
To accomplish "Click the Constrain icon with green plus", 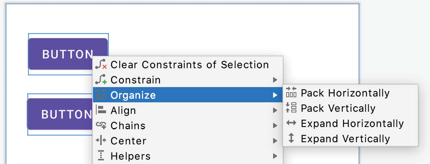I will (x=101, y=80).
